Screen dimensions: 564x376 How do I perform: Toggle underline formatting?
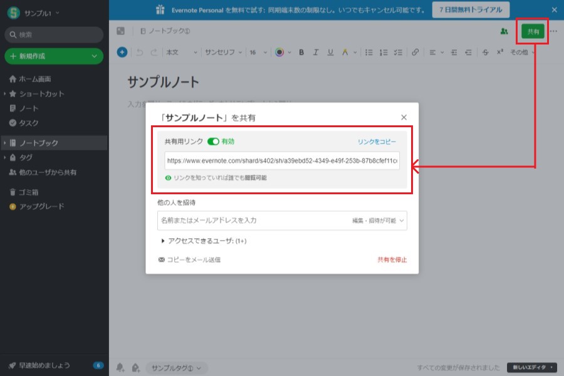(330, 53)
